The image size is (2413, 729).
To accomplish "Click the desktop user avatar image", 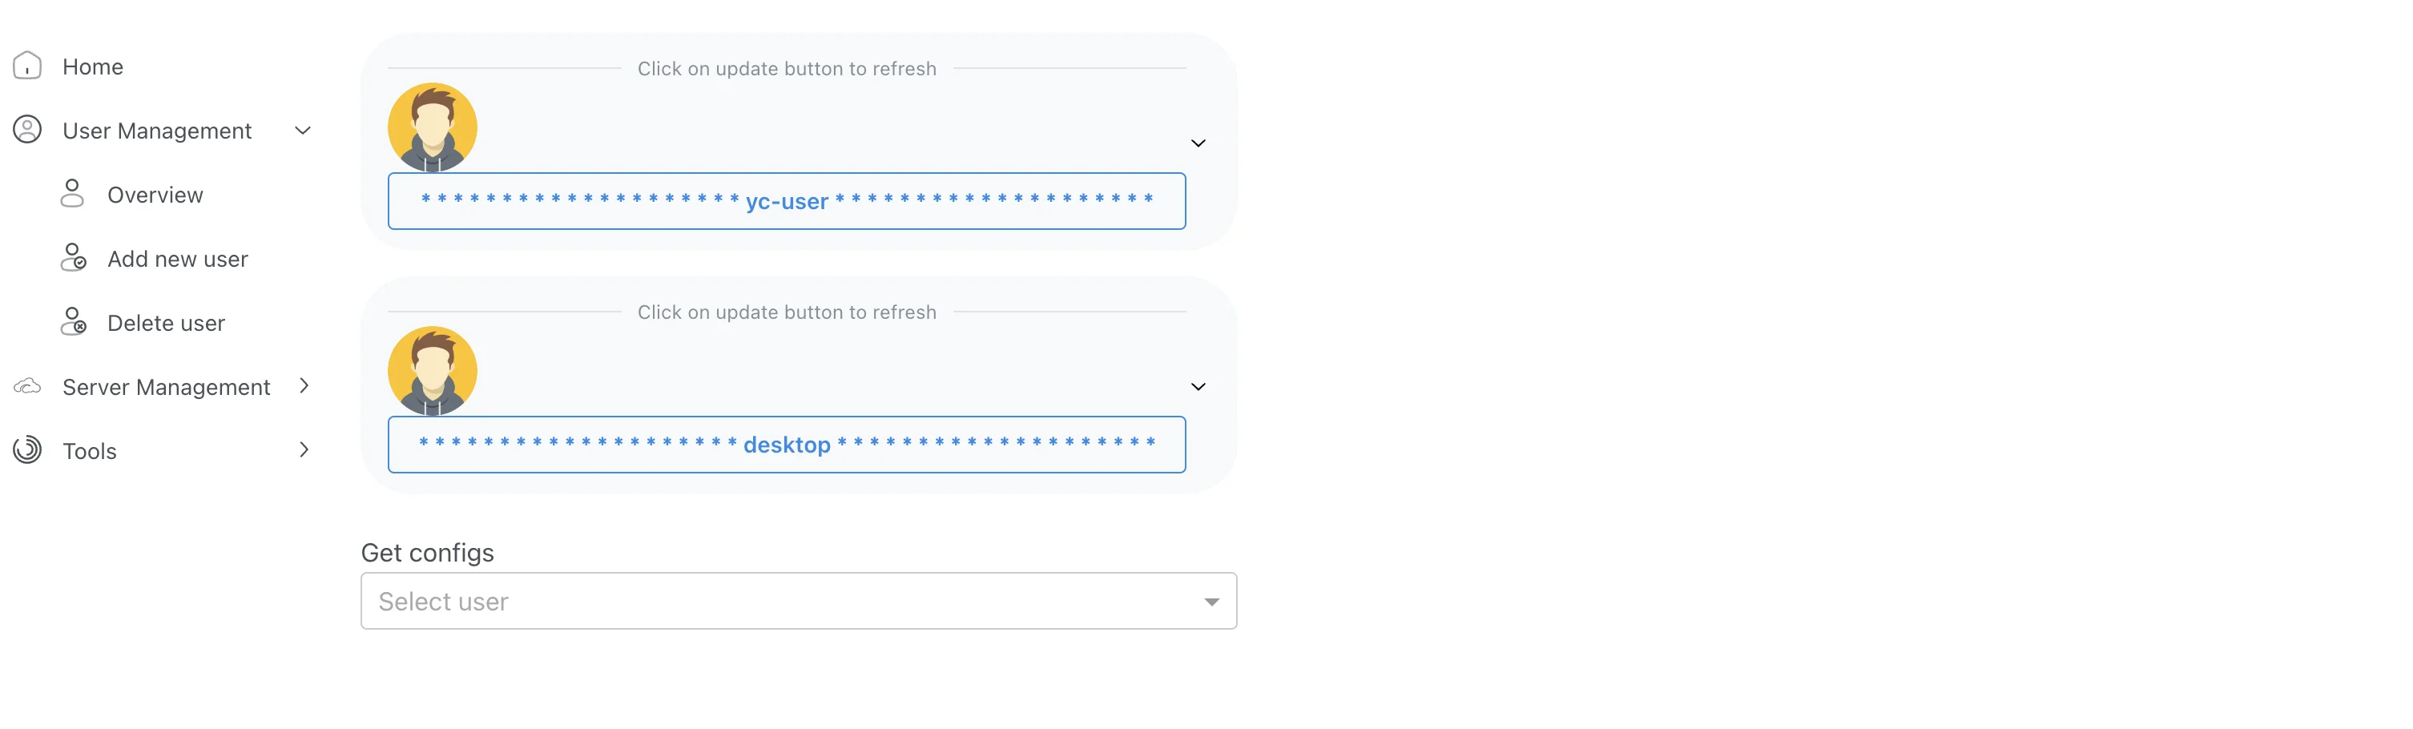I will pyautogui.click(x=432, y=371).
